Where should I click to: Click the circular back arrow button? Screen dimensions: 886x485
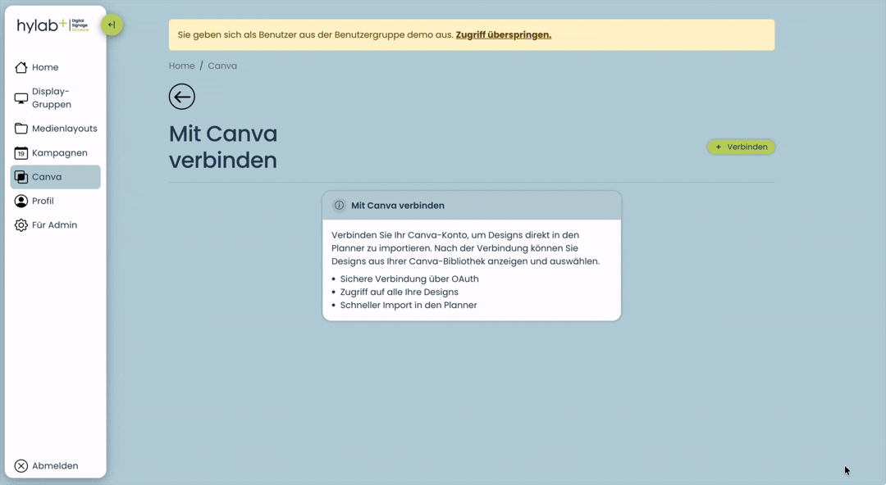pyautogui.click(x=181, y=96)
